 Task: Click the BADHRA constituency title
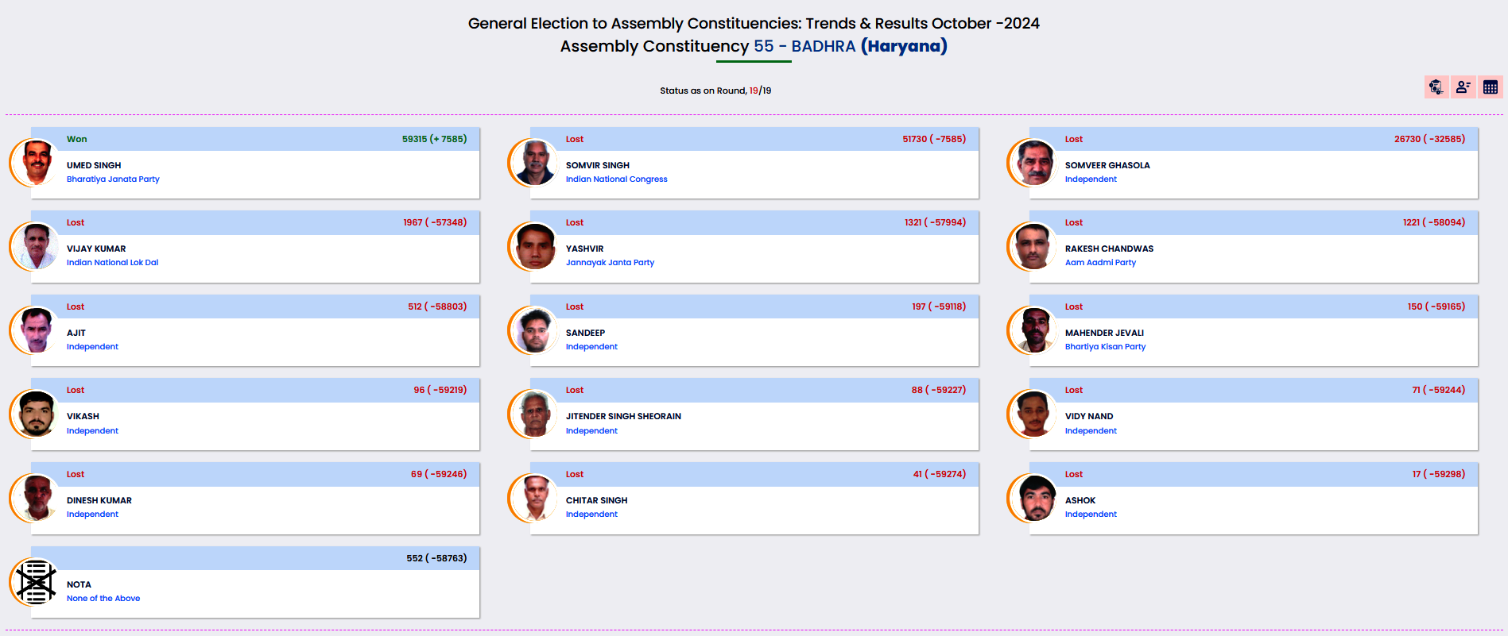point(823,46)
